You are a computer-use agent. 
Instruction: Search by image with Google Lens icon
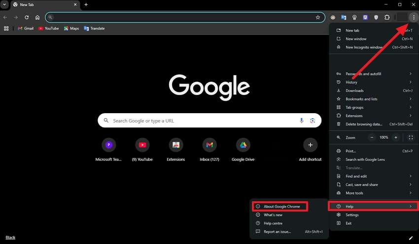[x=313, y=121]
